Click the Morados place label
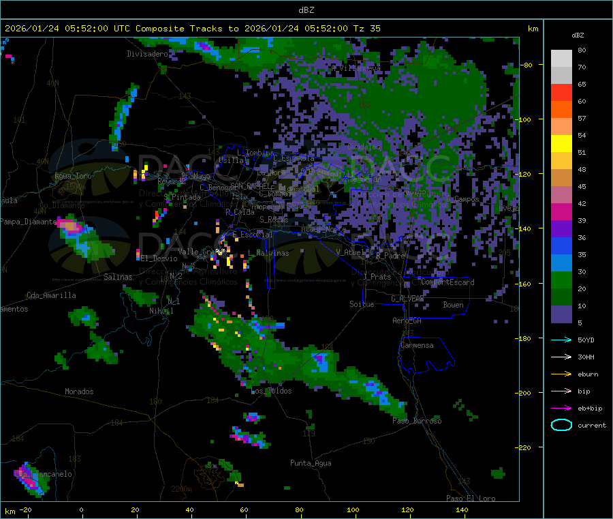The height and width of the screenshot is (519, 613). (x=79, y=391)
